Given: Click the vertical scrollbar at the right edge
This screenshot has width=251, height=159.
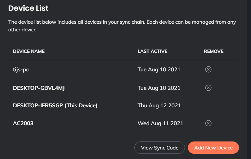Looking at the screenshot, I should (x=249, y=79).
